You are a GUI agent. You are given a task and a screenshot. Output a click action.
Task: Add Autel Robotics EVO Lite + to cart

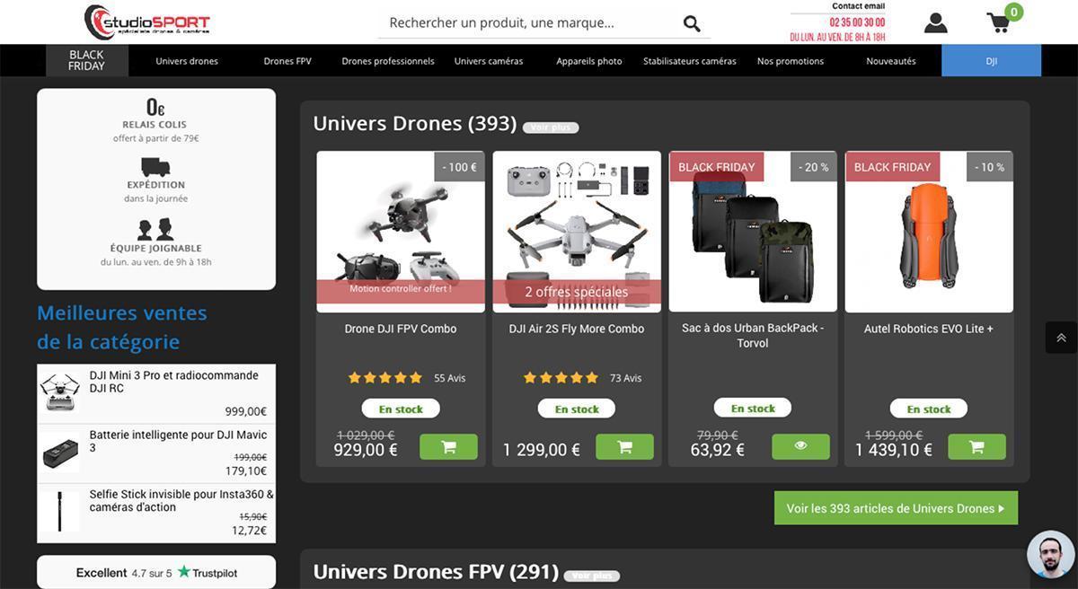click(976, 447)
